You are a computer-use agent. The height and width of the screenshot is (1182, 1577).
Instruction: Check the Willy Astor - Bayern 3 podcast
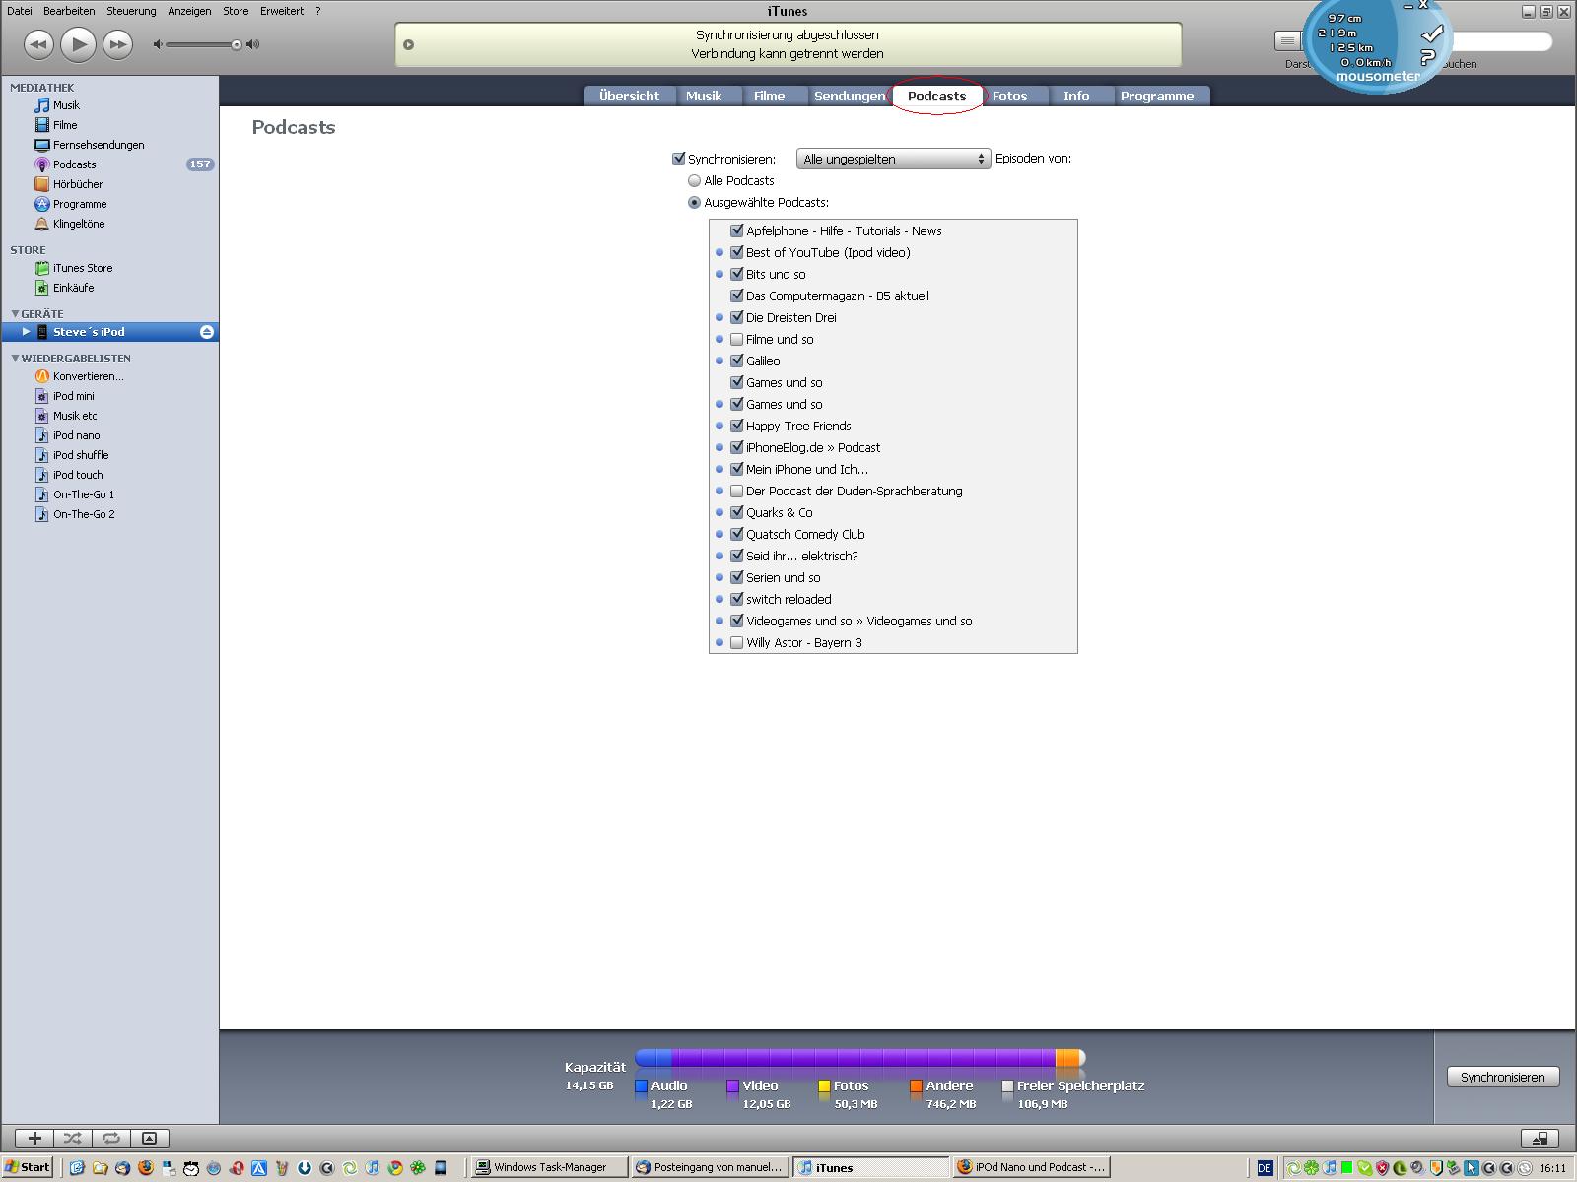736,642
